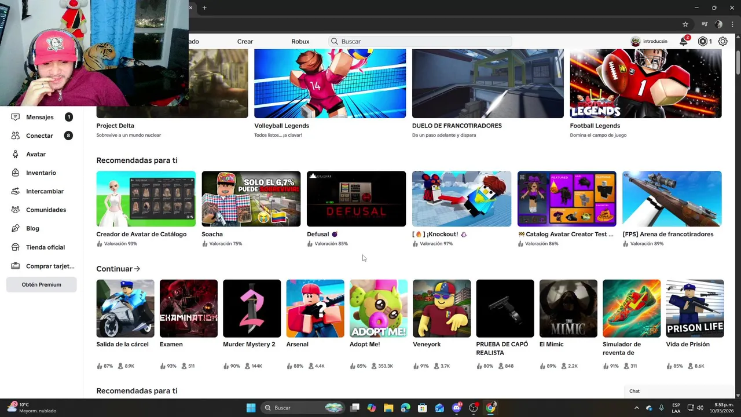
Task: Expand the Continuar section arrow
Action: [x=137, y=269]
